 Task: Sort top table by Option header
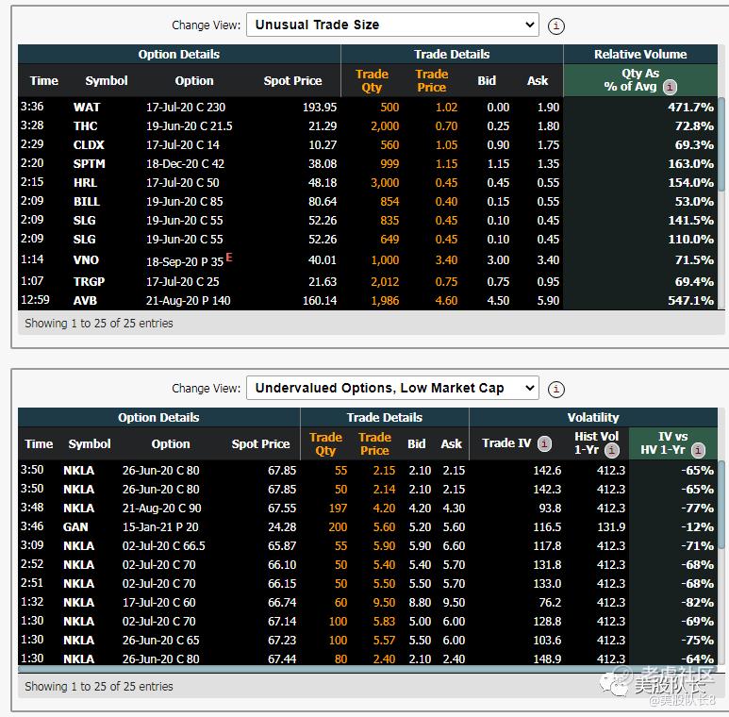tap(194, 81)
